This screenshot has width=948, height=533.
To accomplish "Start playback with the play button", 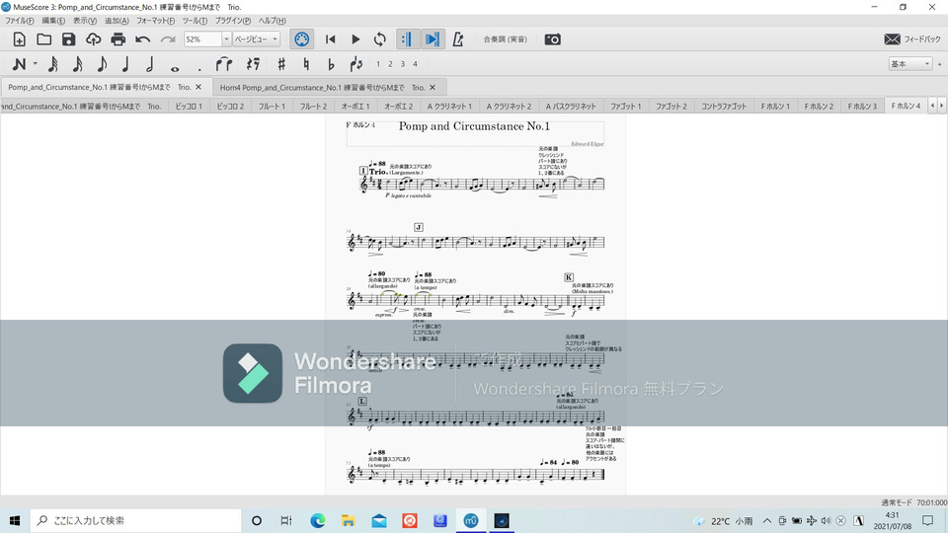I will pos(355,39).
